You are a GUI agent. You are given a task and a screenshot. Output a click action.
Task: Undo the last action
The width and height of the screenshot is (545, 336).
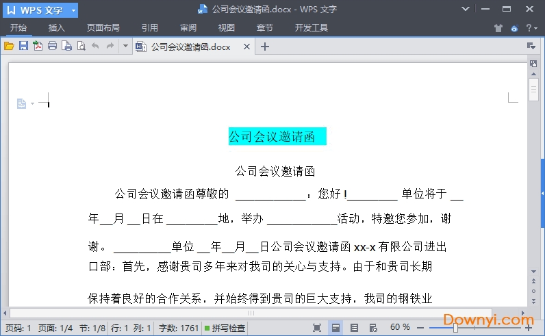click(95, 46)
